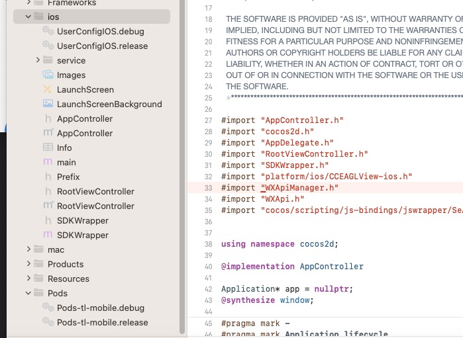The height and width of the screenshot is (338, 463).
Task: Expand the Resources folder
Action: [28, 278]
